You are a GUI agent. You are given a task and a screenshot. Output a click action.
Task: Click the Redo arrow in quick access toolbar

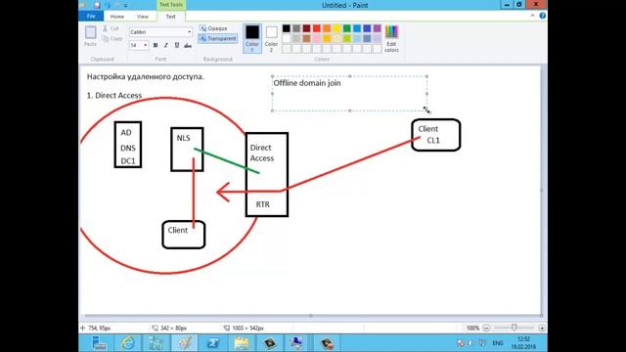117,5
